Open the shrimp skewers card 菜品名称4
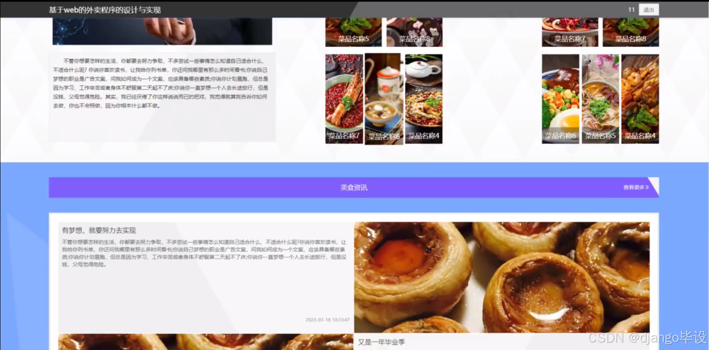709x350 pixels. tap(640, 99)
